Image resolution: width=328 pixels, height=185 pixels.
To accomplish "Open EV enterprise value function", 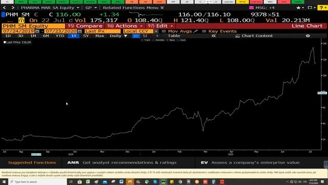I will (250, 162).
